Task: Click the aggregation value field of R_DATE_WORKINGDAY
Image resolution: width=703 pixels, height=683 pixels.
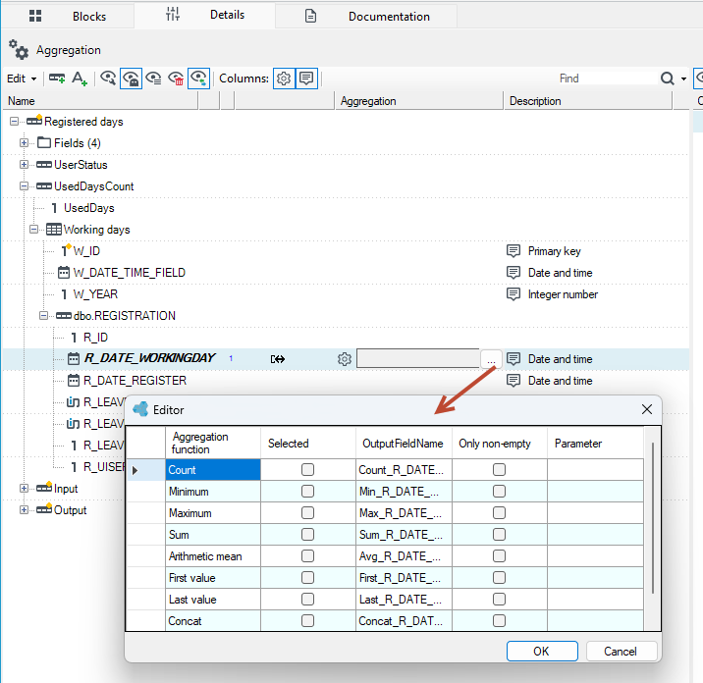Action: pyautogui.click(x=418, y=358)
